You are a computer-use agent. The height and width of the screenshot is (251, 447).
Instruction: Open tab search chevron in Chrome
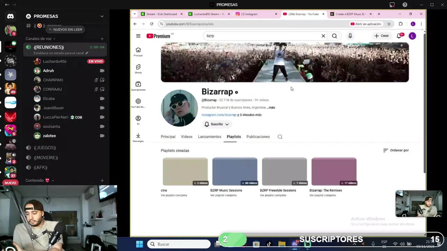coord(134,14)
